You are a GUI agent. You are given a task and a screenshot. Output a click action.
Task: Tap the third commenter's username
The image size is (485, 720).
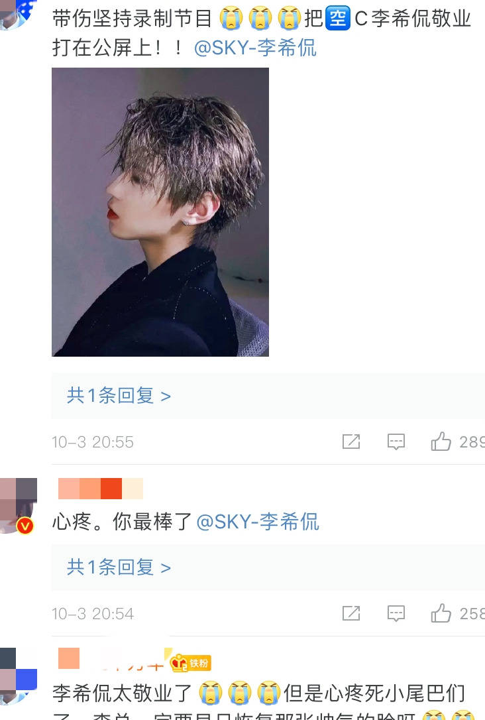coord(111,659)
